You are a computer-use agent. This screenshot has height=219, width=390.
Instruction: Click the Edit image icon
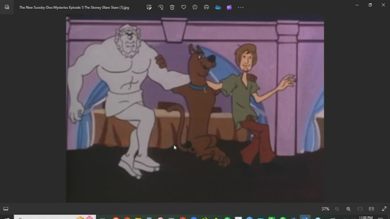tap(149, 7)
